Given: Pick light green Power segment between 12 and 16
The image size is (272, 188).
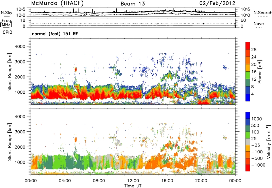Looking at the screenshot, I should (x=248, y=75).
